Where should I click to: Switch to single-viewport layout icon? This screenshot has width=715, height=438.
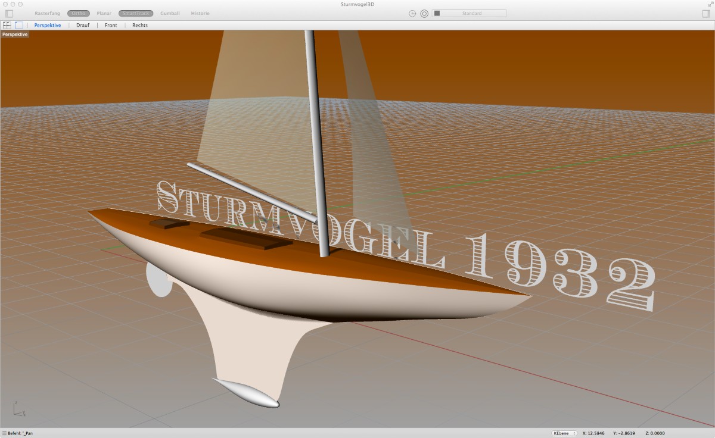(19, 25)
